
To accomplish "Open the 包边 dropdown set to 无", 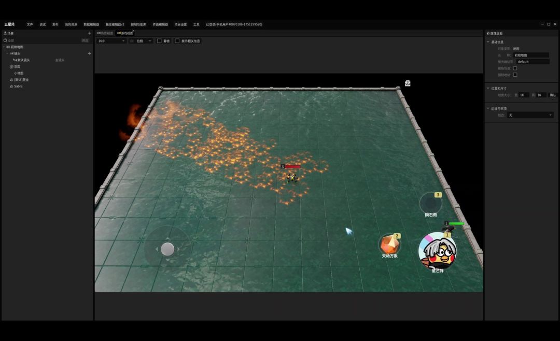I will pyautogui.click(x=530, y=115).
